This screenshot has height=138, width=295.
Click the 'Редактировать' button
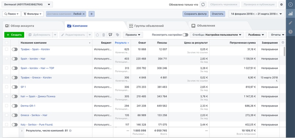click(x=73, y=35)
